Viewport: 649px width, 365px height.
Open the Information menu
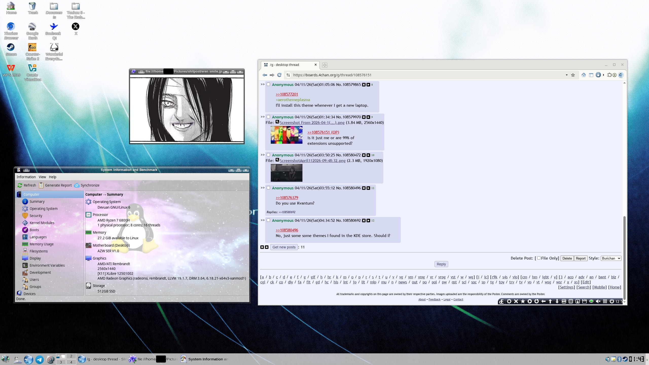[26, 177]
